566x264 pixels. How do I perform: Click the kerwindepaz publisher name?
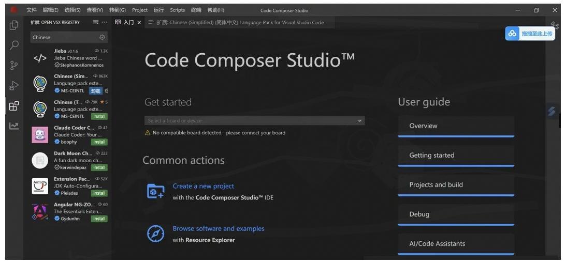pos(75,167)
